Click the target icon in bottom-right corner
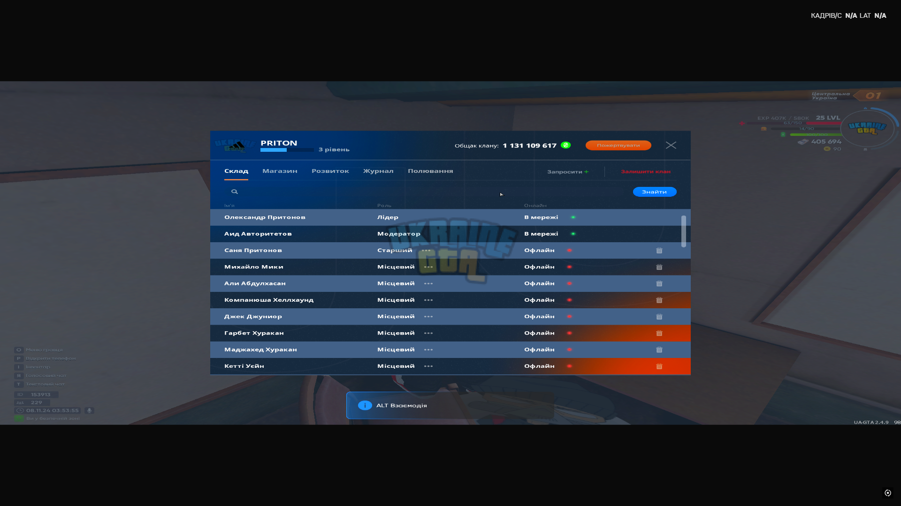Screen dimensions: 901x506 pos(888,493)
